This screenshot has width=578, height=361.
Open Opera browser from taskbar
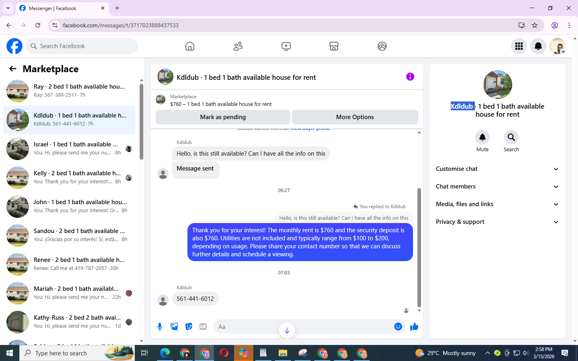[x=224, y=353]
